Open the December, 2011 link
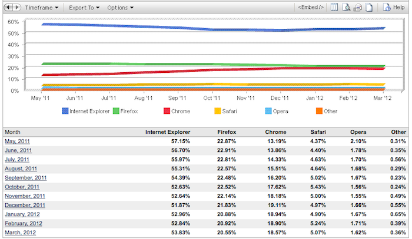Image resolution: width=412 pixels, height=239 pixels. [x=25, y=205]
